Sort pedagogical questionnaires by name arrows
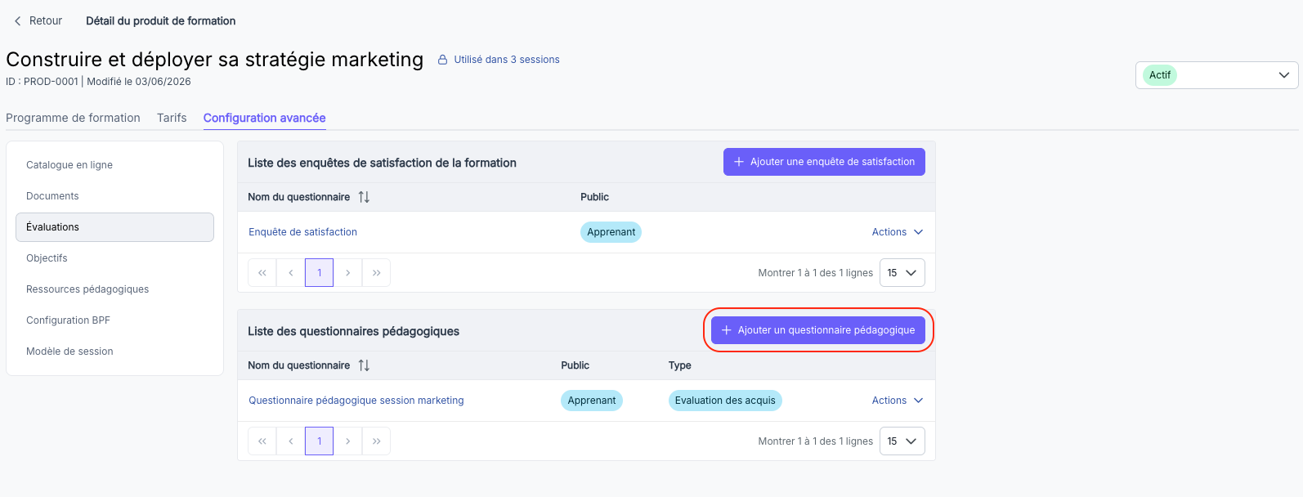The width and height of the screenshot is (1303, 497). tap(364, 365)
